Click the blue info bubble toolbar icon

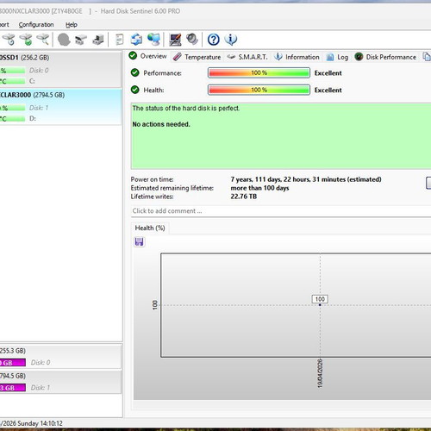231,40
